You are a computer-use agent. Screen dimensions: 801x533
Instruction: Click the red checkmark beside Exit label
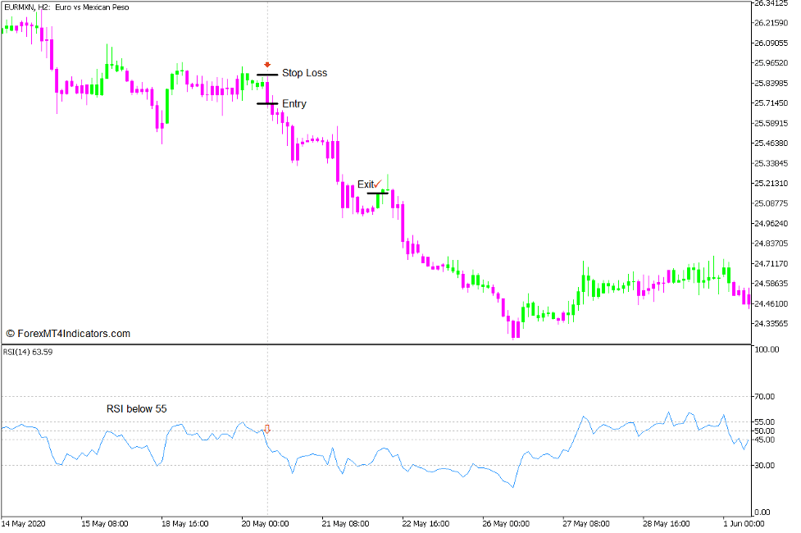click(377, 184)
